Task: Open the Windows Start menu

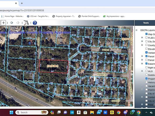Action: (x=11, y=112)
